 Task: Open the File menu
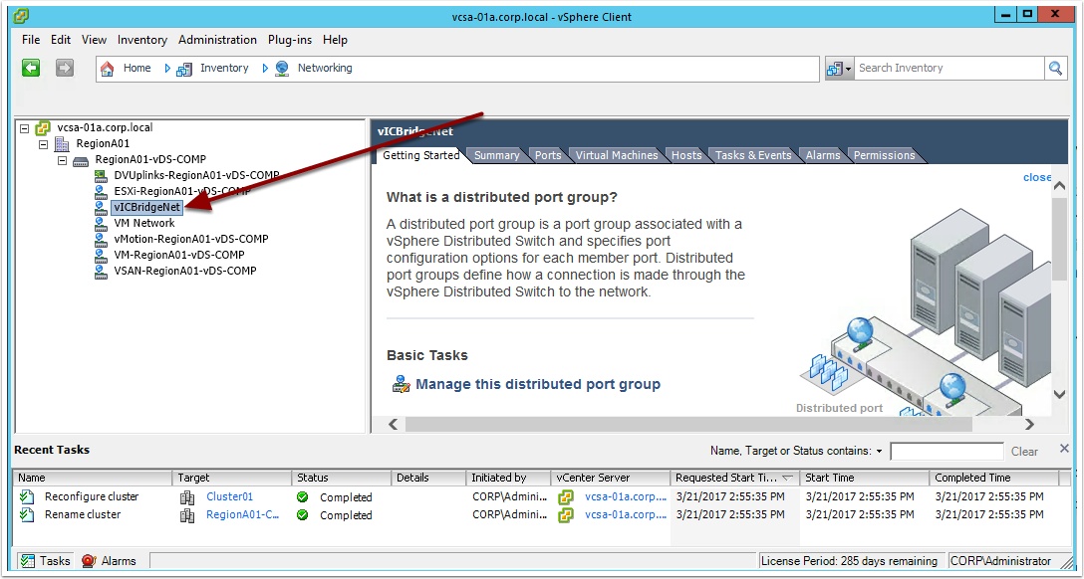click(x=31, y=40)
